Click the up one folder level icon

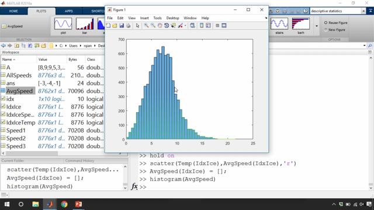pyautogui.click(x=17, y=45)
